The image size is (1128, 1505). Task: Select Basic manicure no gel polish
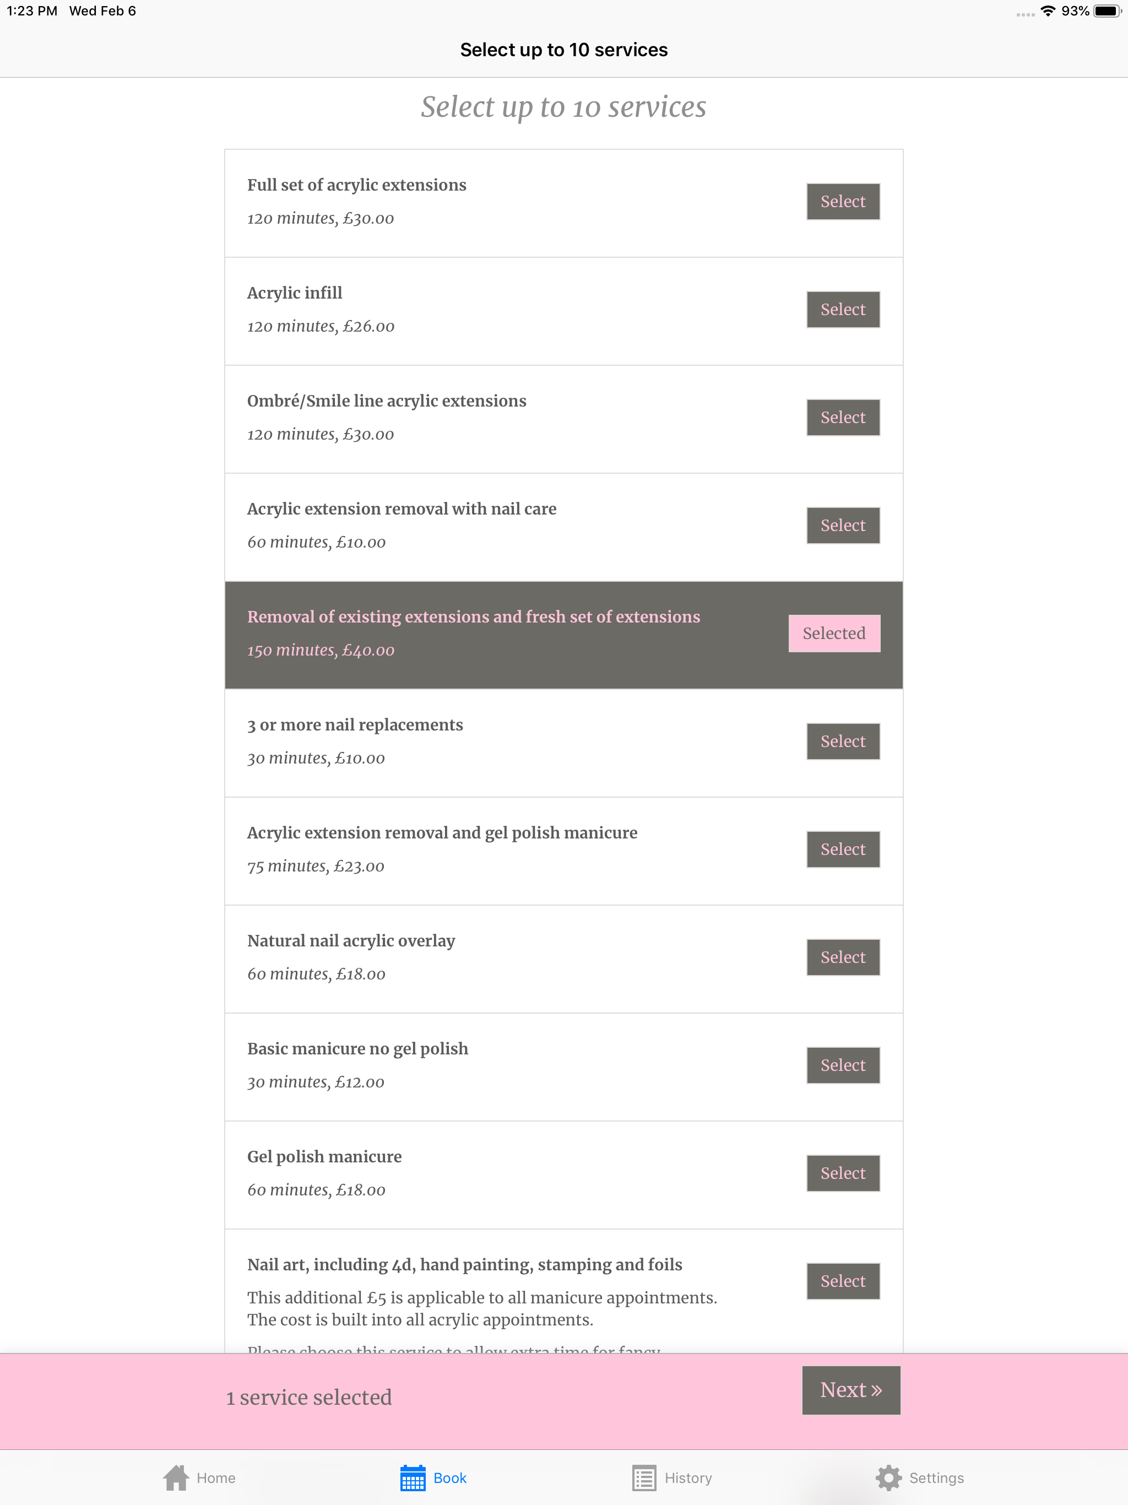click(x=843, y=1065)
